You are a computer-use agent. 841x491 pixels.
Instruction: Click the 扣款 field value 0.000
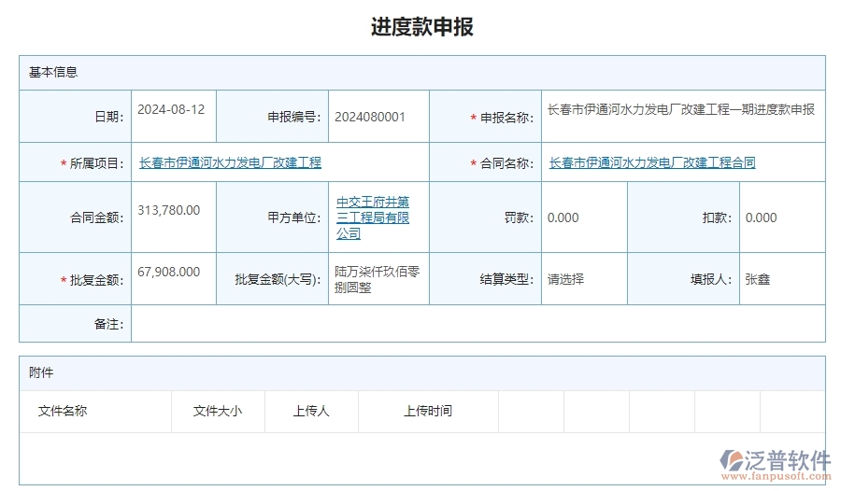[761, 217]
